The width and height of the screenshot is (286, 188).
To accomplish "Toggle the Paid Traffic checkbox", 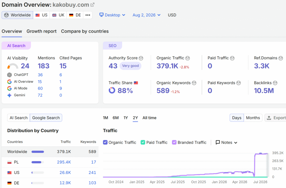I will point(143,142).
